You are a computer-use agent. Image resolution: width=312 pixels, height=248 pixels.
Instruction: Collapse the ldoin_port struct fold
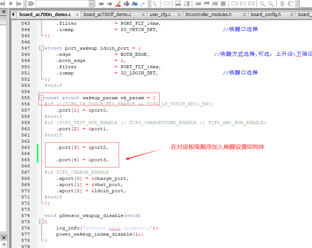point(41,48)
